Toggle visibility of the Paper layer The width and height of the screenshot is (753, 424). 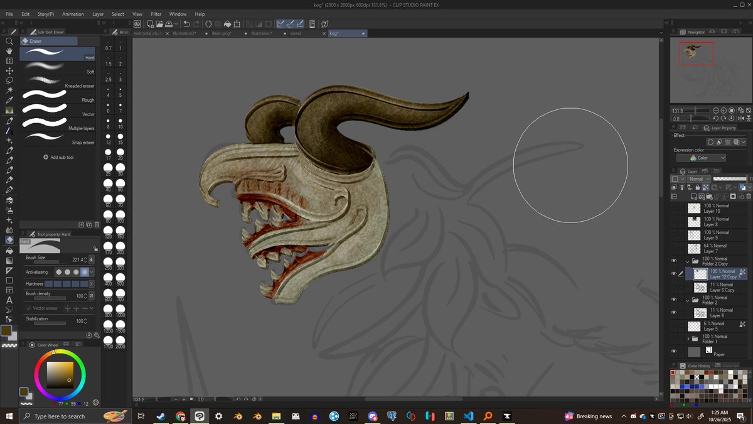[x=674, y=352]
